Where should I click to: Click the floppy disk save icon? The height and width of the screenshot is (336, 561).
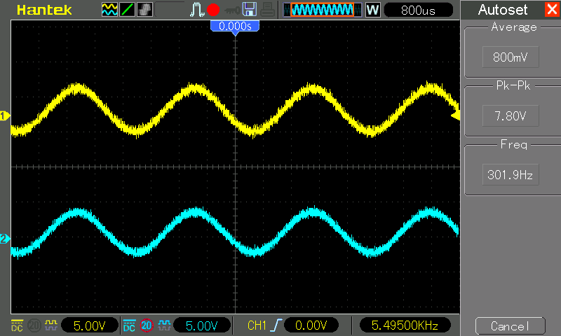[x=250, y=10]
